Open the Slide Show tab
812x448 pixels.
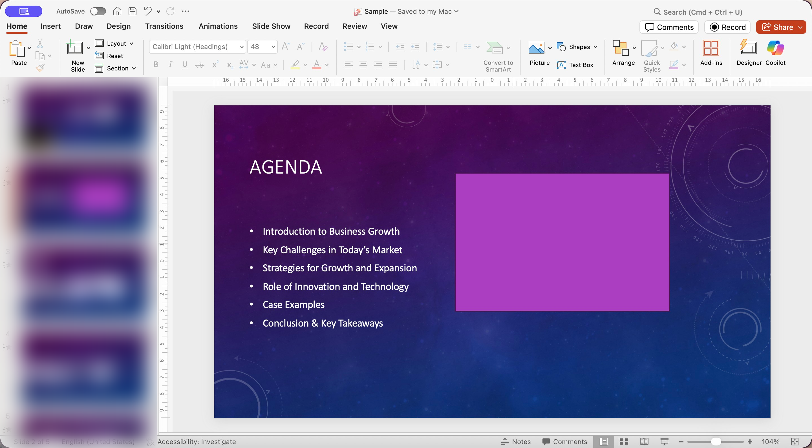click(271, 26)
